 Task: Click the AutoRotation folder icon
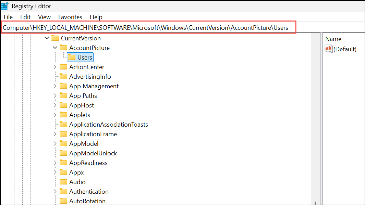click(x=63, y=201)
